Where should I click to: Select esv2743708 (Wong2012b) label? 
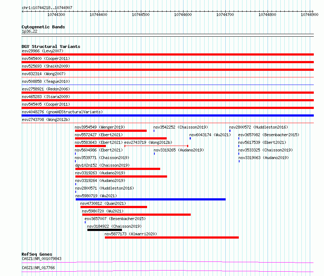click(x=46, y=119)
